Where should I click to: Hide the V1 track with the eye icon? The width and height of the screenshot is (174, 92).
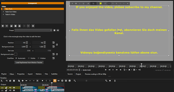tap(14, 90)
